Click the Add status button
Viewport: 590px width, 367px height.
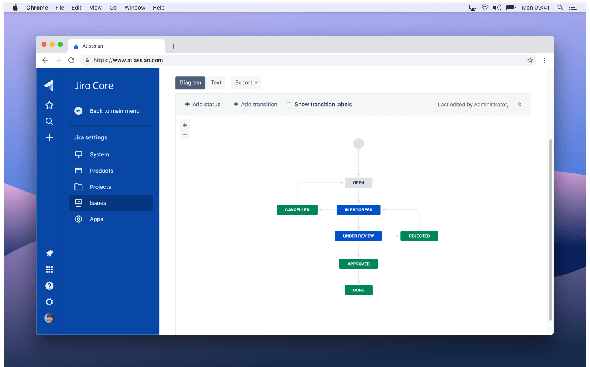(202, 104)
